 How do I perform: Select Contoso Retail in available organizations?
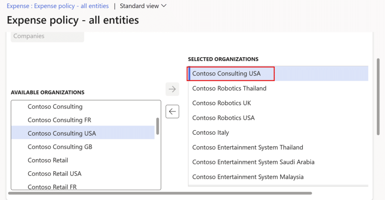(x=48, y=160)
